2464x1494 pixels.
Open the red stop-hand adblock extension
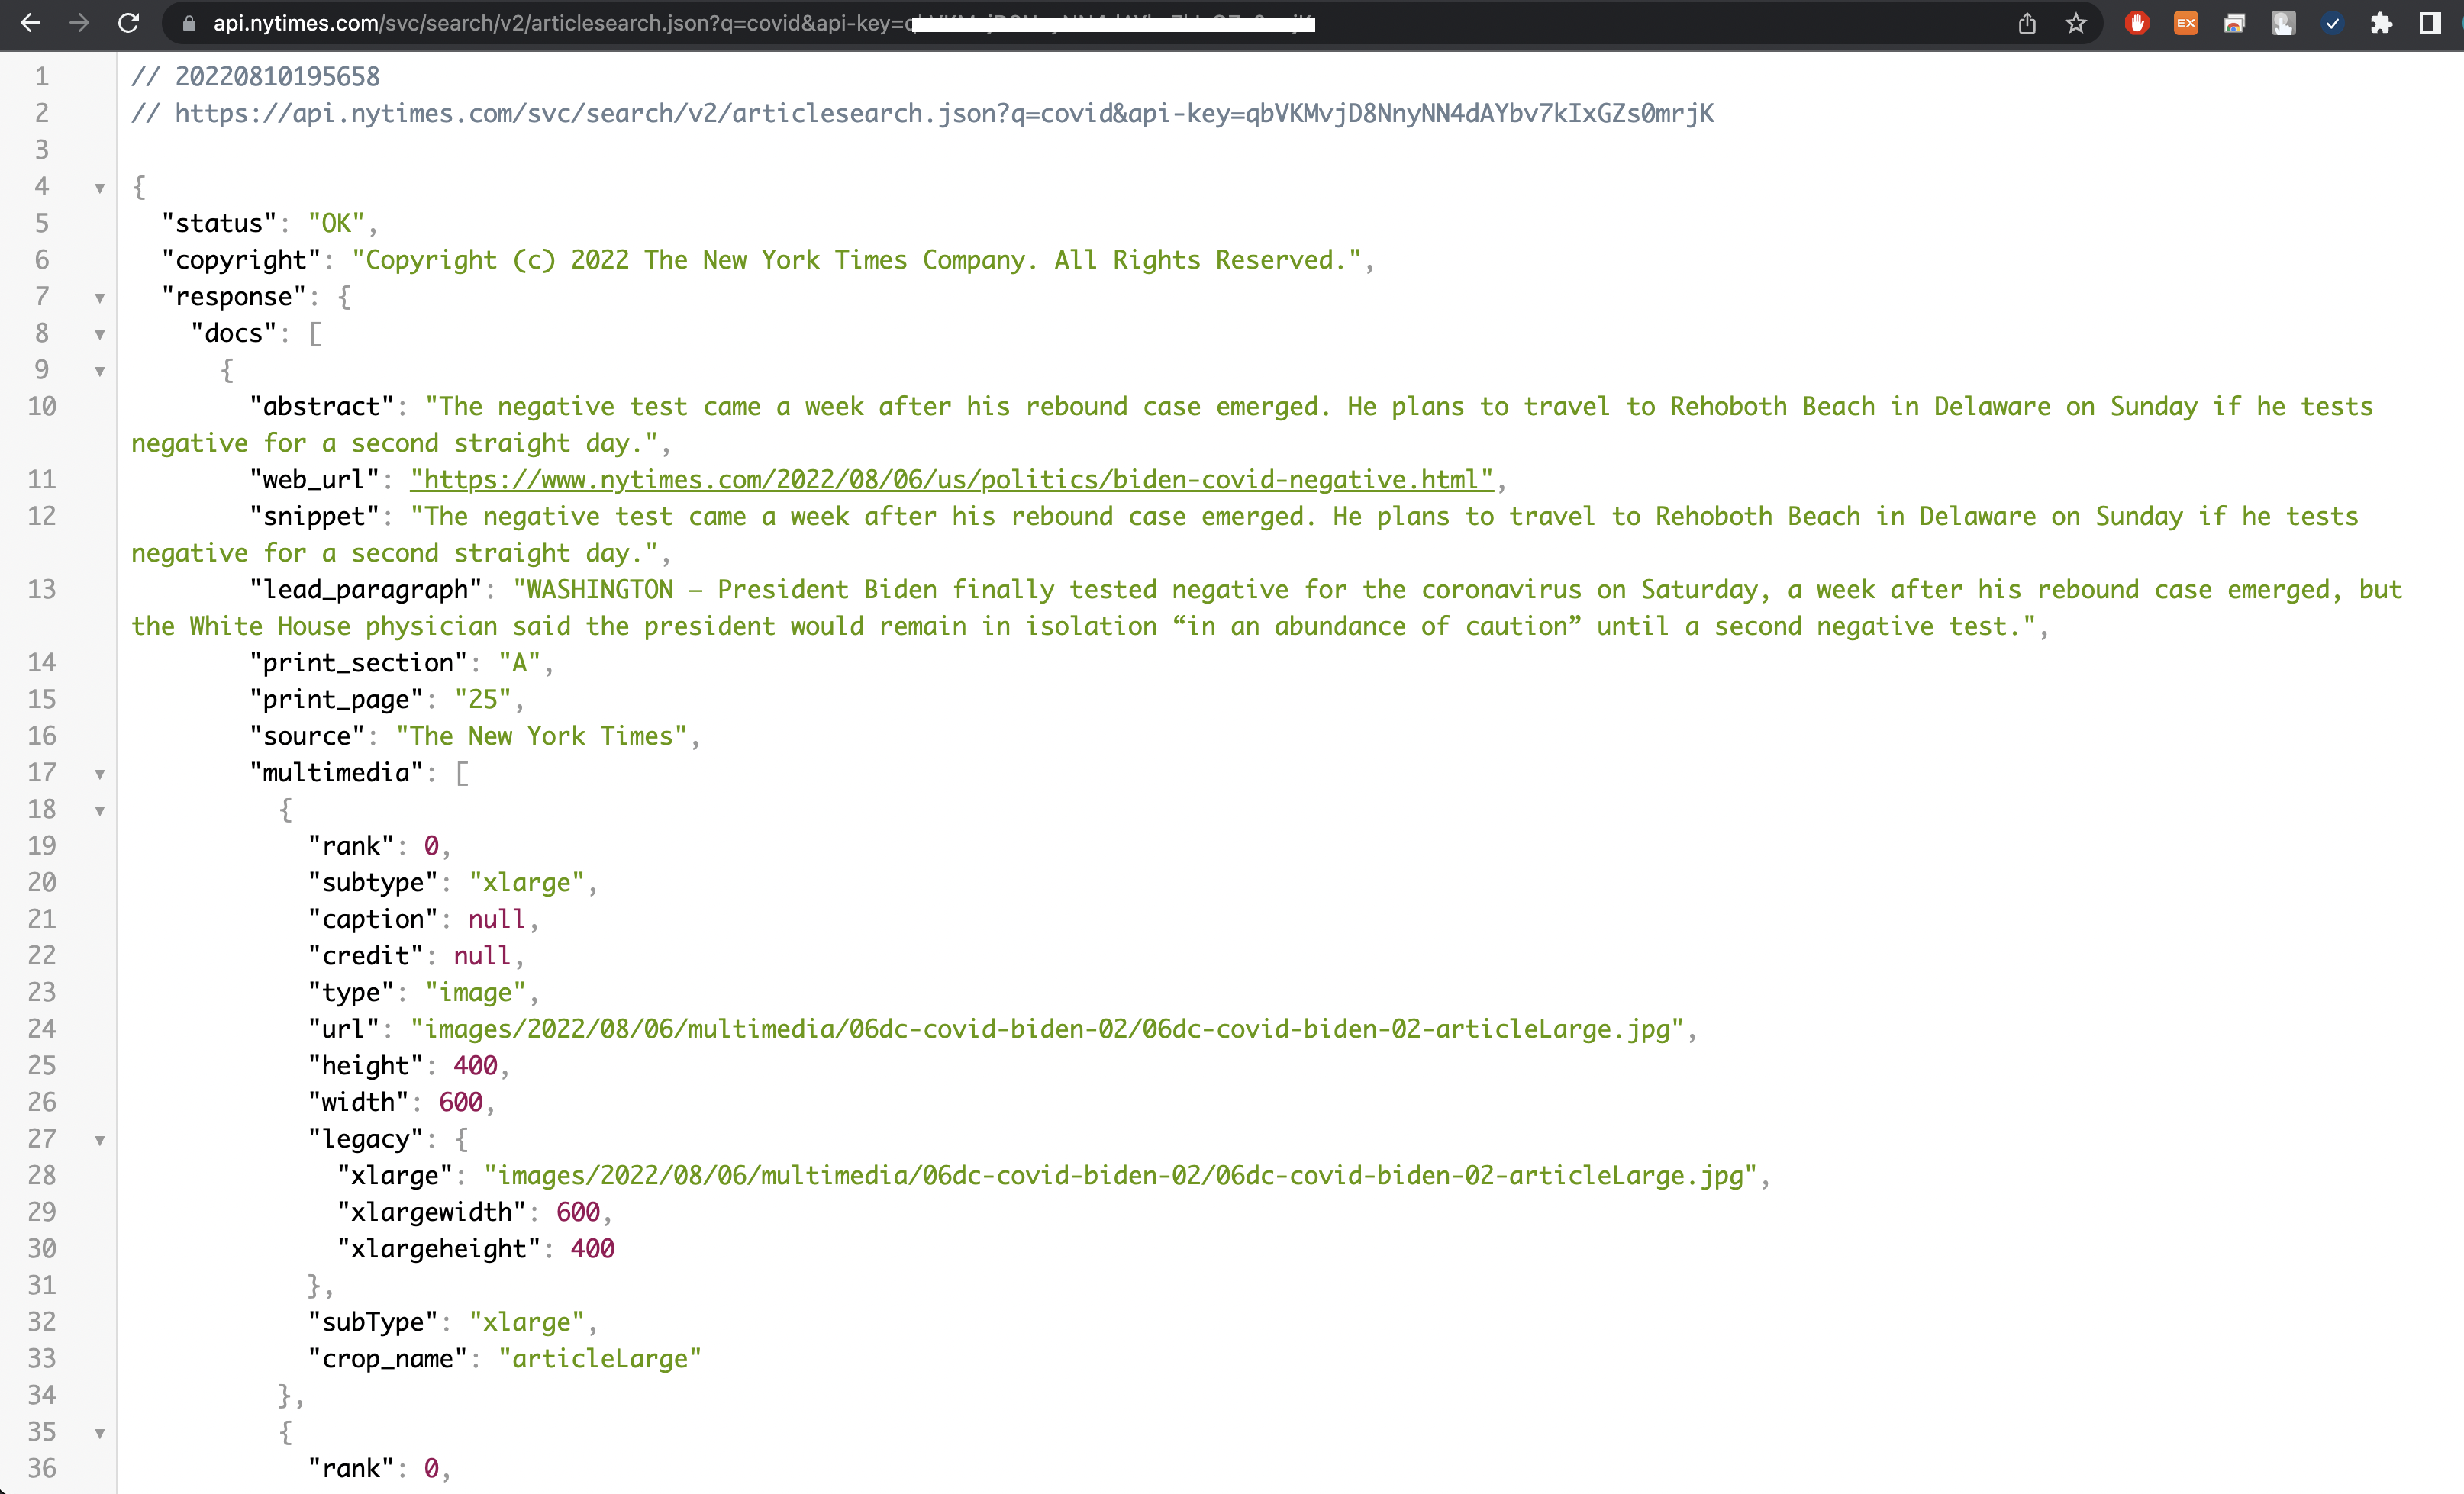click(2137, 23)
